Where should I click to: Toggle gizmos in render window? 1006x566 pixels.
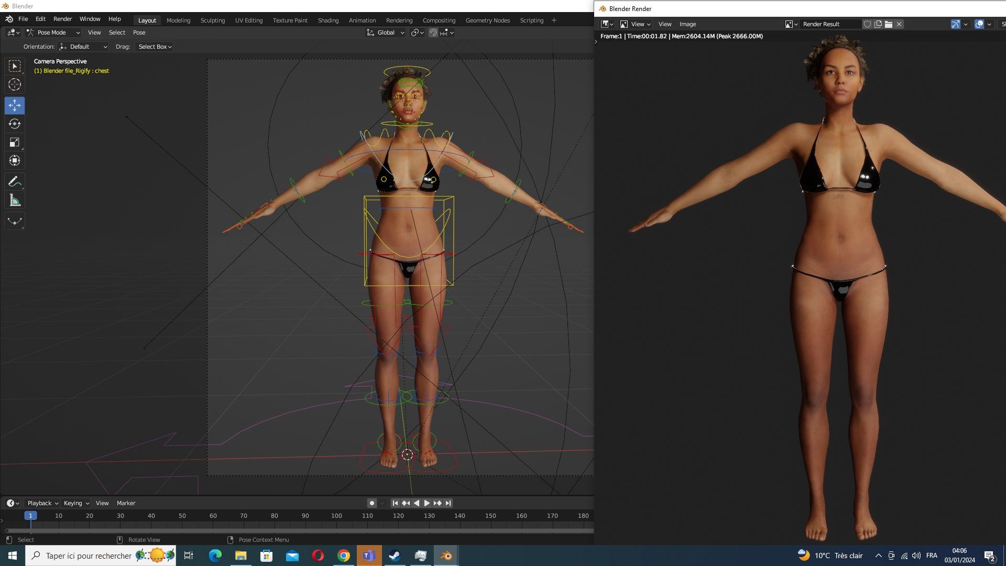(956, 24)
